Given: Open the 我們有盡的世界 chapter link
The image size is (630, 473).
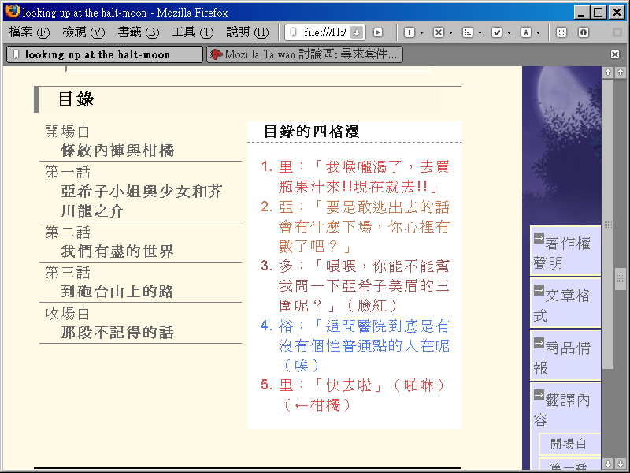Looking at the screenshot, I should pos(117,251).
